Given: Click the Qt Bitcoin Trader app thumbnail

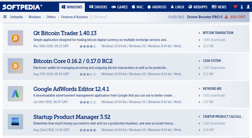Looking at the screenshot, I should click(16, 38).
